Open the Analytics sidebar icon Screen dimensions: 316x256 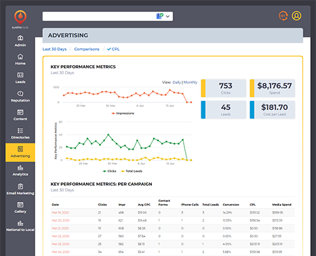(20, 167)
